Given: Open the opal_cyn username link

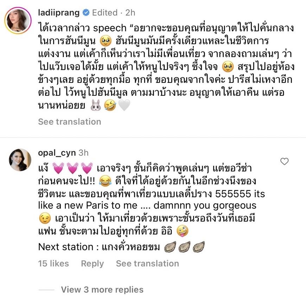Looking at the screenshot, I should point(57,153).
